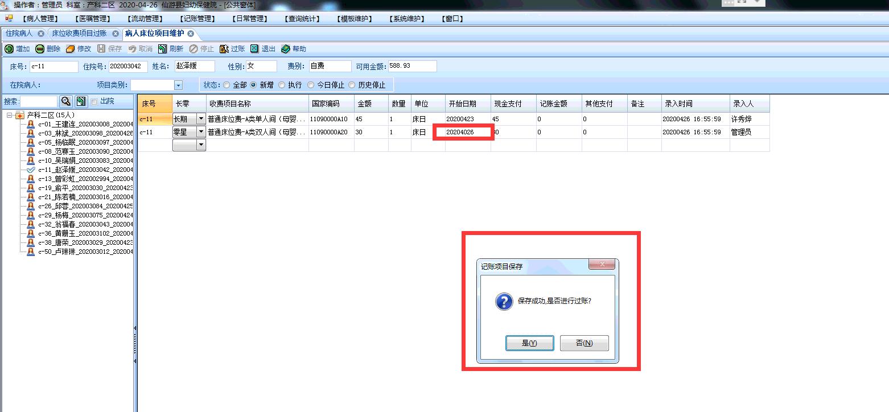The image size is (889, 412).
Task: Close the 床位收费项目过账 tab
Action: pyautogui.click(x=116, y=34)
